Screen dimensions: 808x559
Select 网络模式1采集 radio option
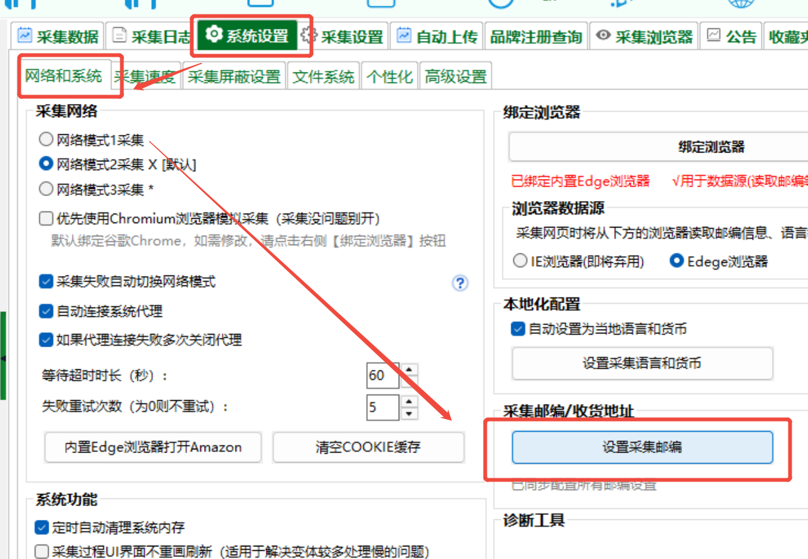[46, 139]
